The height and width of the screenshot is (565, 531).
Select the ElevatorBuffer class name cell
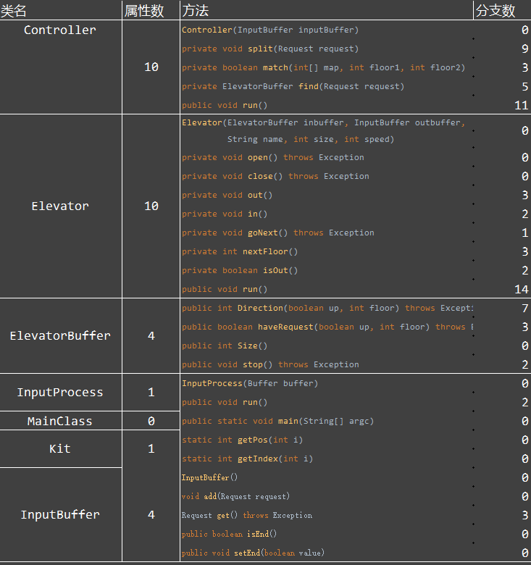pos(60,336)
